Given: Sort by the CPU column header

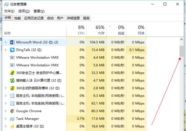Looking at the screenshot, I should tap(76, 30).
